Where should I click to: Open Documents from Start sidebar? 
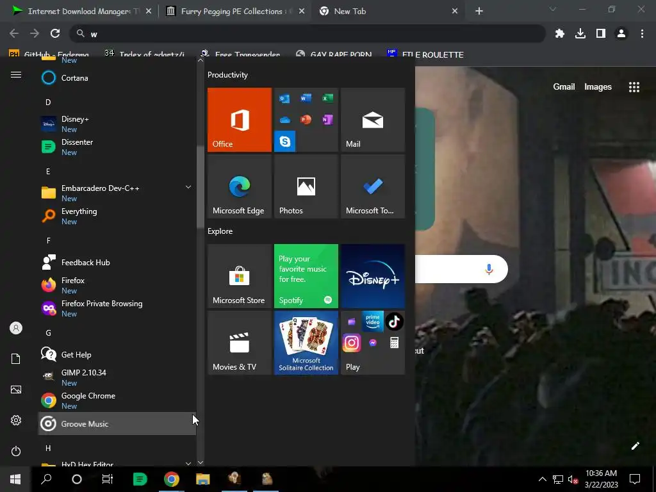pos(16,359)
